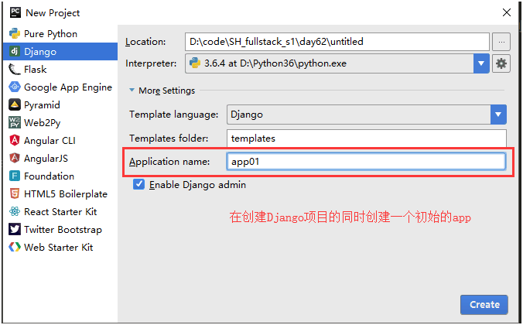Click the React Starter Kit atom icon
The image size is (523, 325).
click(15, 211)
